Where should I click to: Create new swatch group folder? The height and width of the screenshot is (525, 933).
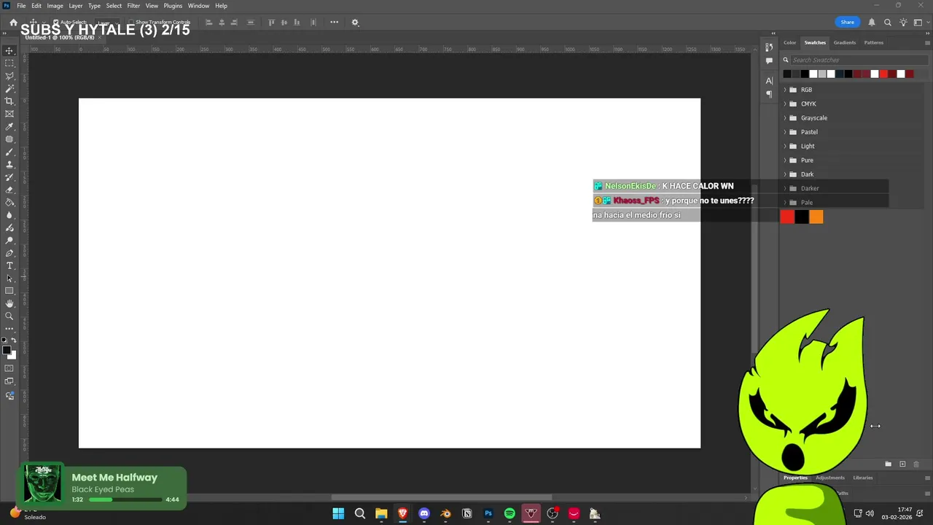click(888, 464)
